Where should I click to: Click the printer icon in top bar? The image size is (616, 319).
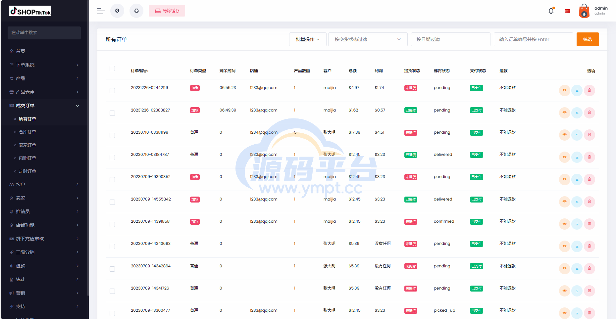point(136,11)
